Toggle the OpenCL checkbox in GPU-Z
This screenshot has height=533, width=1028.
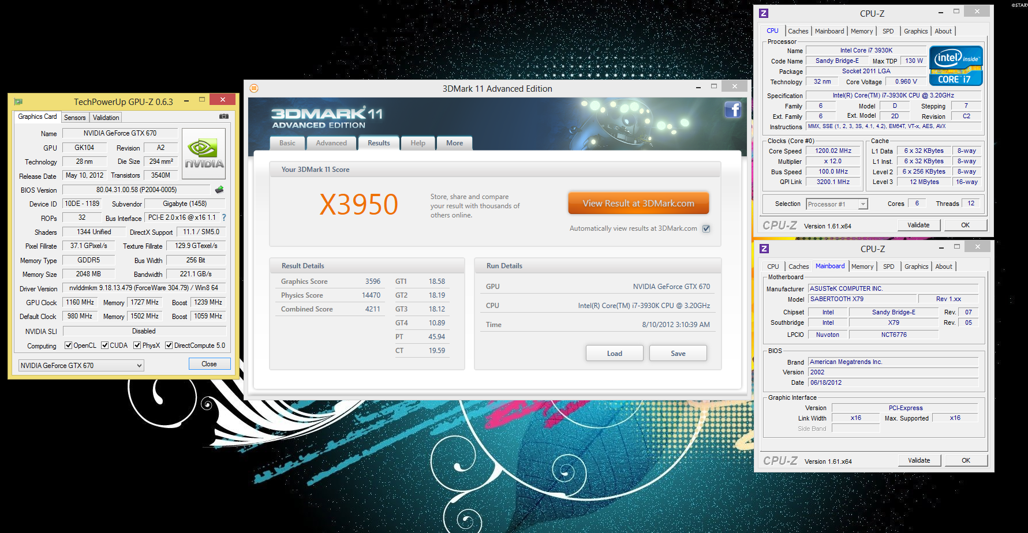[x=68, y=346]
